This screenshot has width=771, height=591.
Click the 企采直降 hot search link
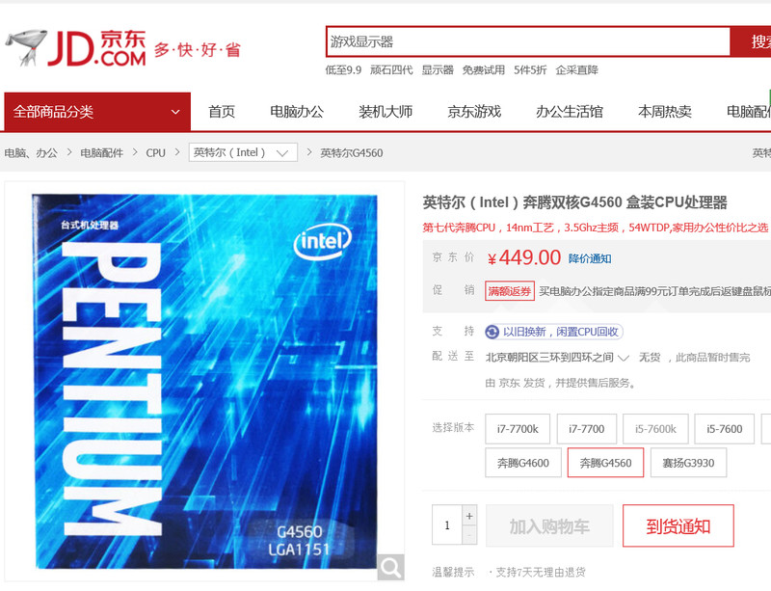576,69
